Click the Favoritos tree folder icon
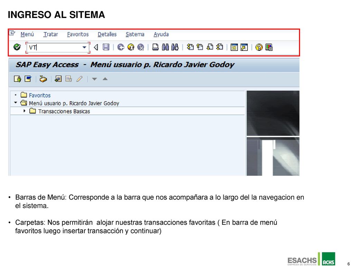 (x=24, y=95)
